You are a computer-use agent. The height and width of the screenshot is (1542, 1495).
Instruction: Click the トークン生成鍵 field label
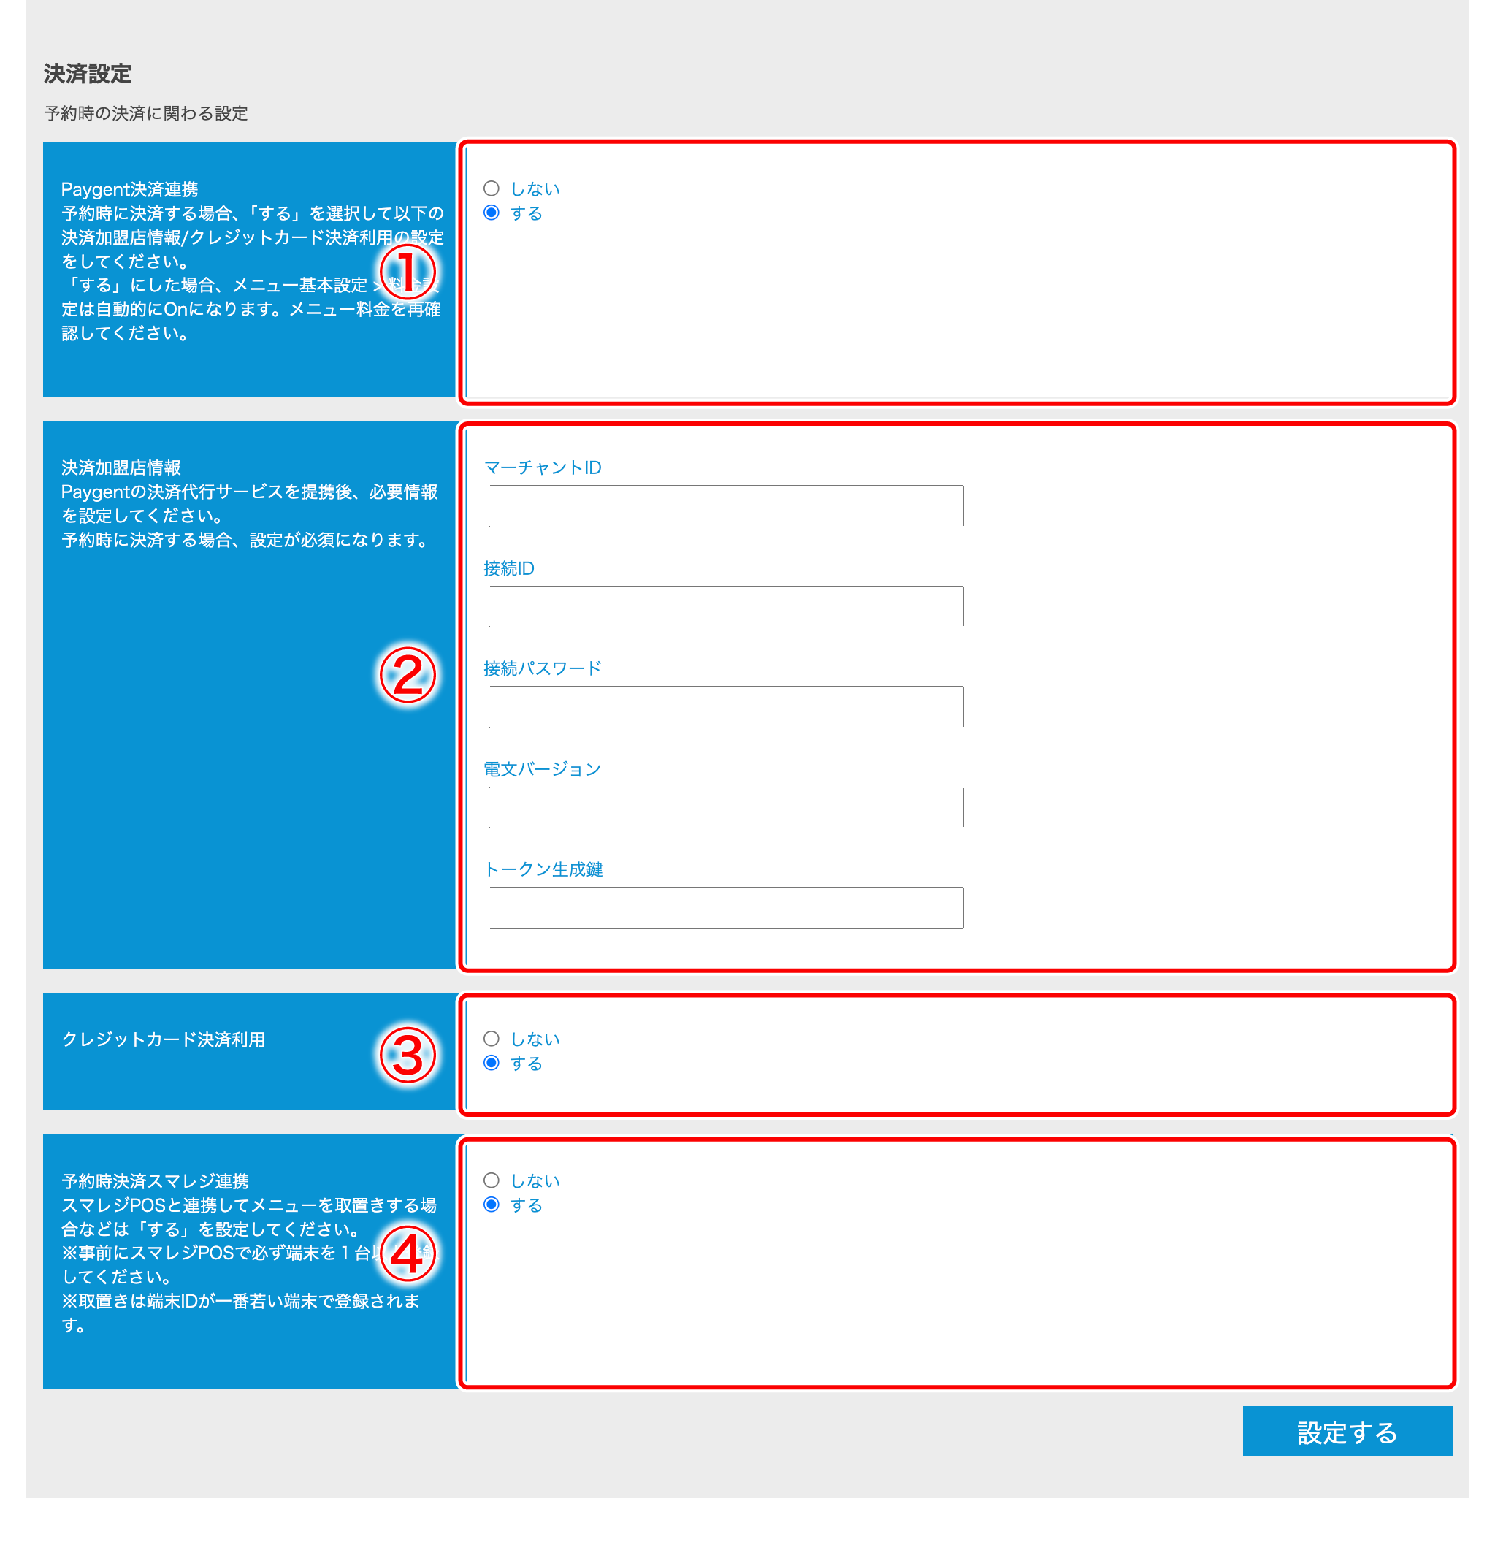(546, 869)
